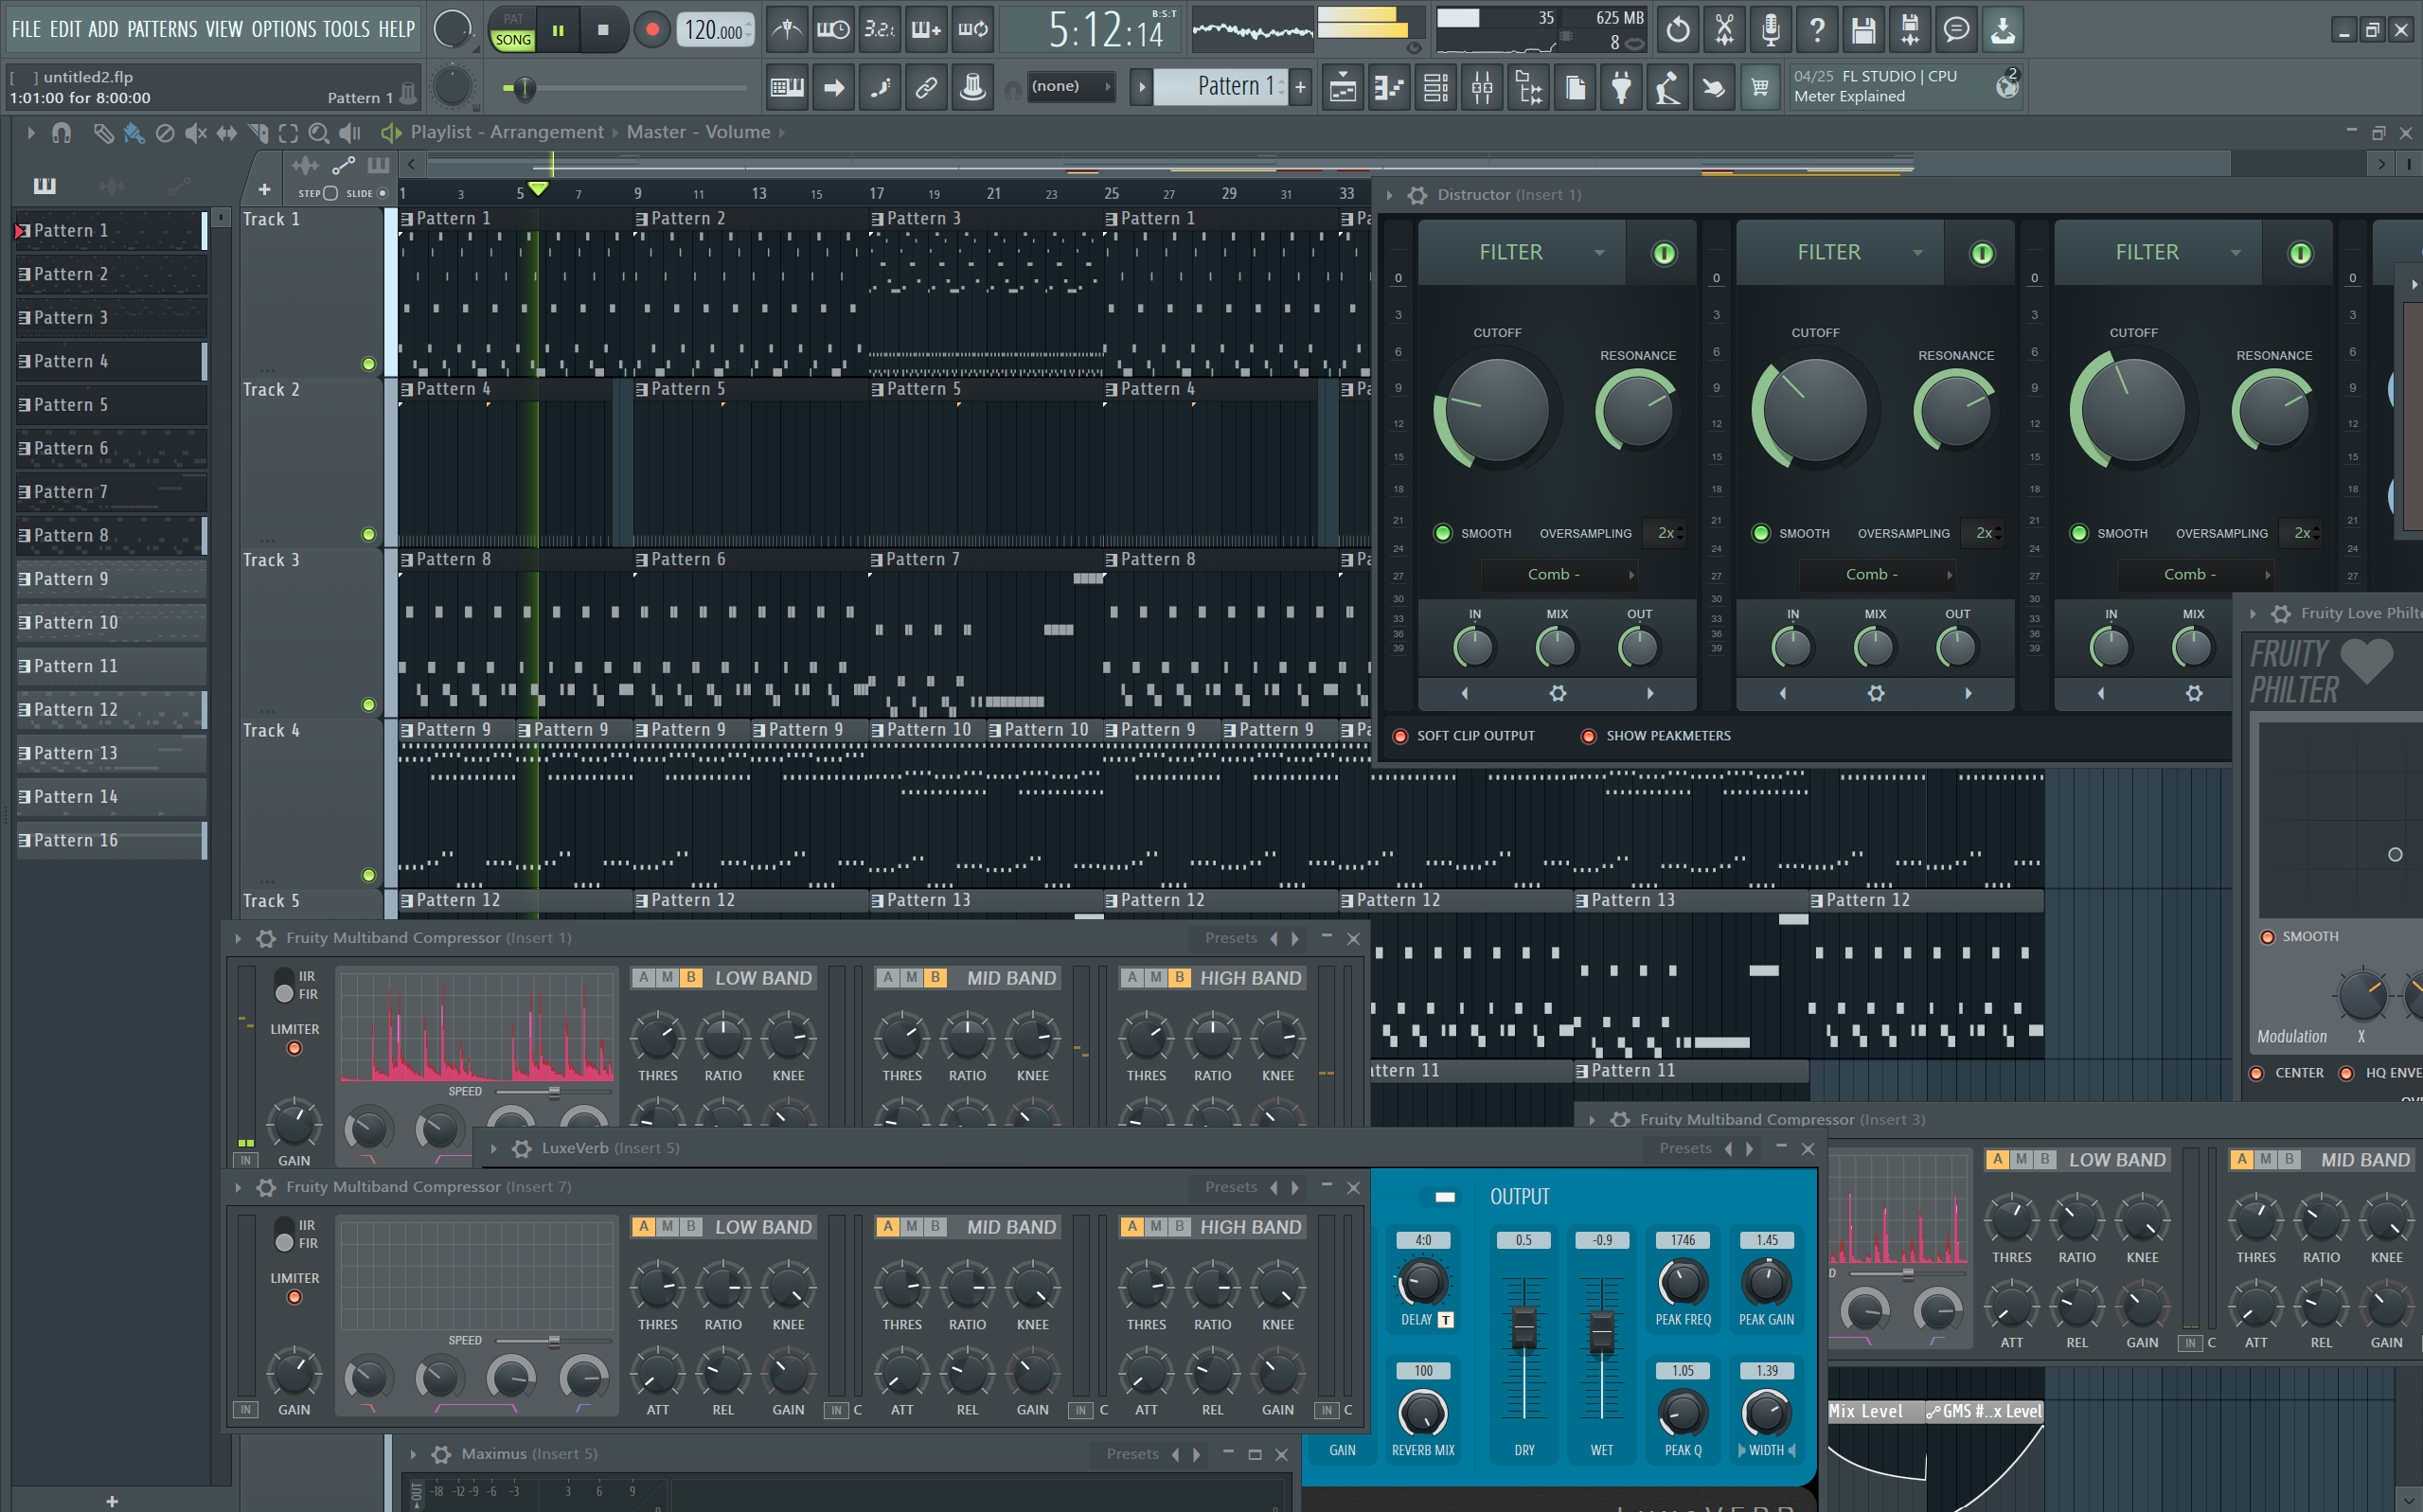Open the OPTIONS menu
2423x1512 pixels.
pyautogui.click(x=284, y=29)
